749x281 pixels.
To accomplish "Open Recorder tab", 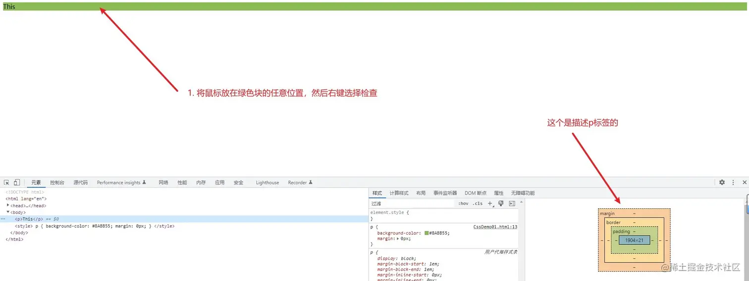I will click(300, 183).
